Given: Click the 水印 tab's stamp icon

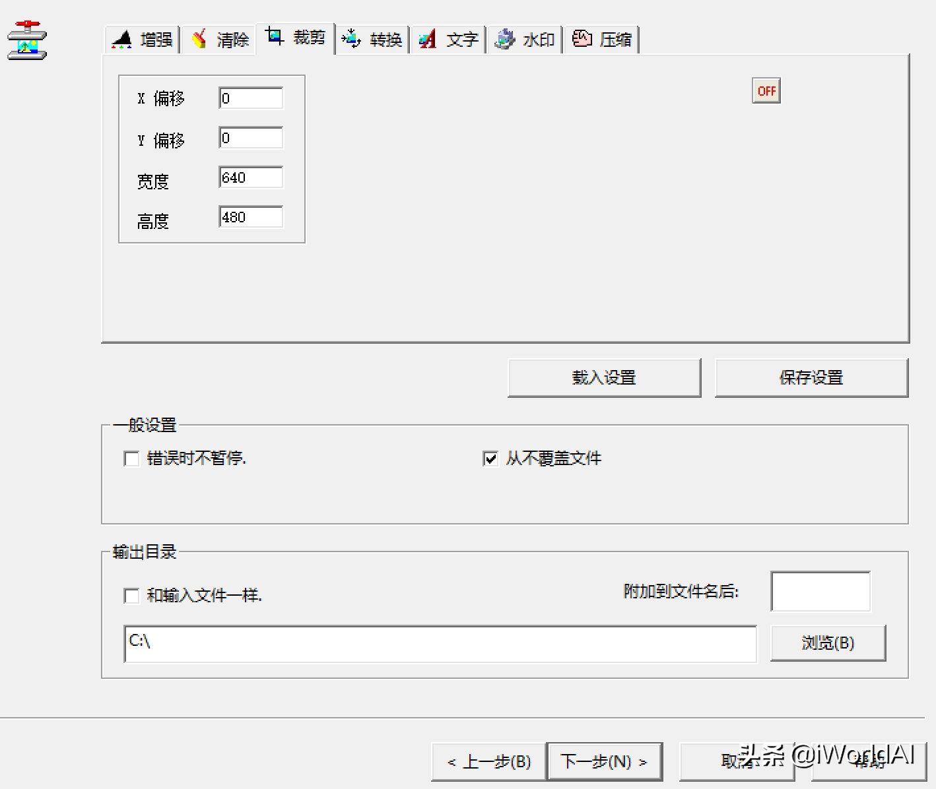Looking at the screenshot, I should click(505, 39).
